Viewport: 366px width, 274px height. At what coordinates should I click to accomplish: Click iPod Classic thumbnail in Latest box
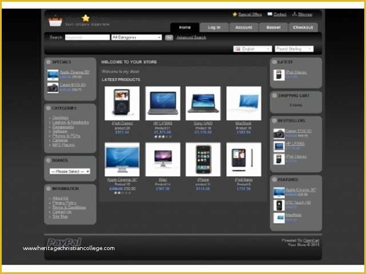[279, 75]
